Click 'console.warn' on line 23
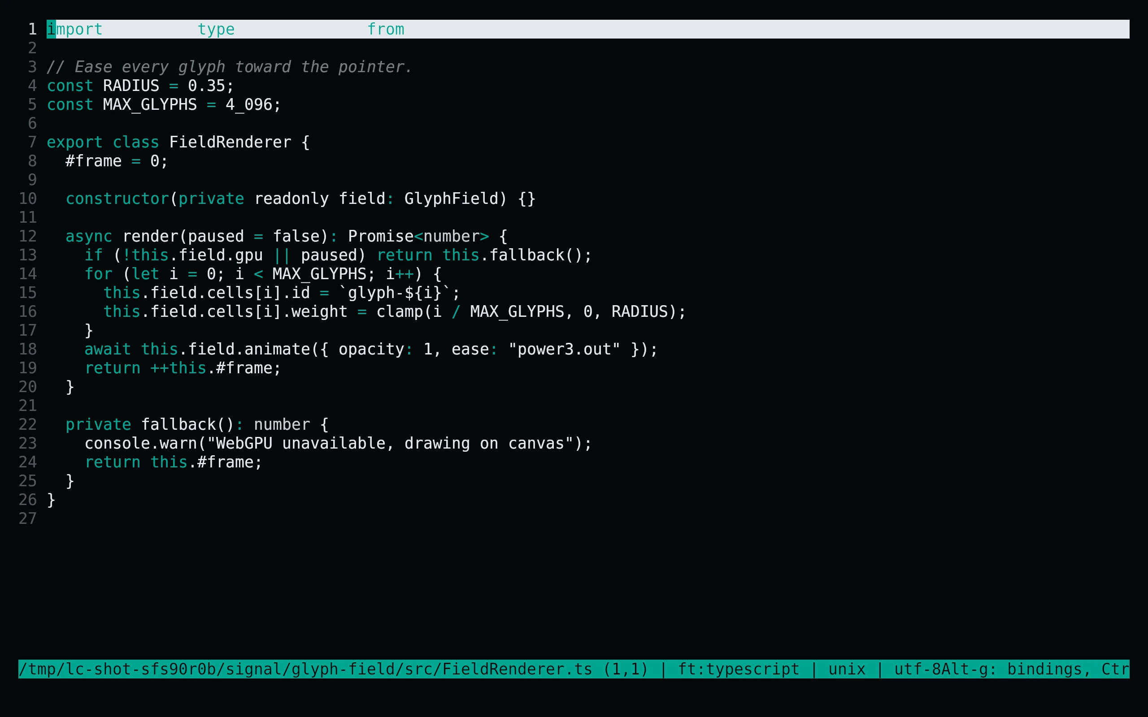1148x717 pixels. tap(140, 443)
